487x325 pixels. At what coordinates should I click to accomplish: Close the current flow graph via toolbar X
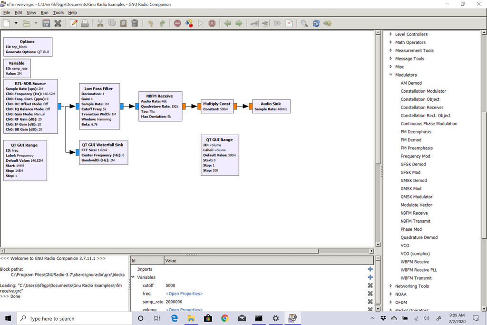click(x=58, y=23)
